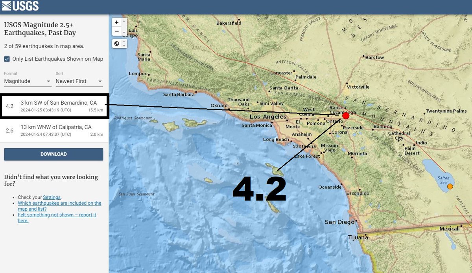Image resolution: width=472 pixels, height=273 pixels.
Task: Open the Format dropdown set to Magnitude
Action: pos(27,81)
